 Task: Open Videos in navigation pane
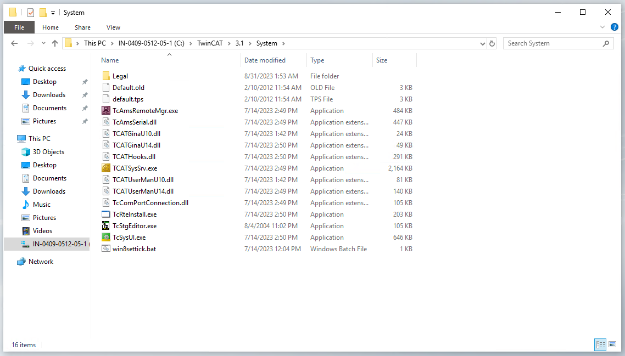click(42, 231)
